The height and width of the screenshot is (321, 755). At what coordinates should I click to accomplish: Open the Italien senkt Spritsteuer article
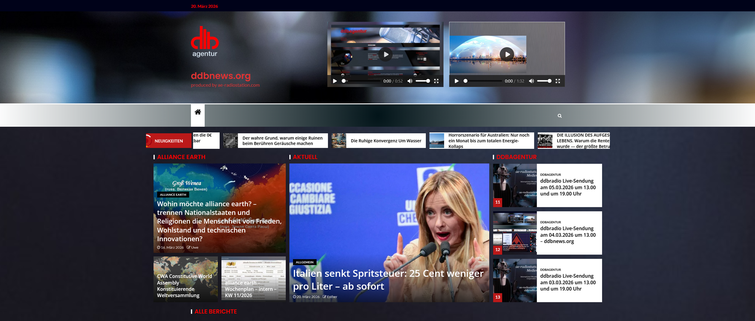click(388, 280)
